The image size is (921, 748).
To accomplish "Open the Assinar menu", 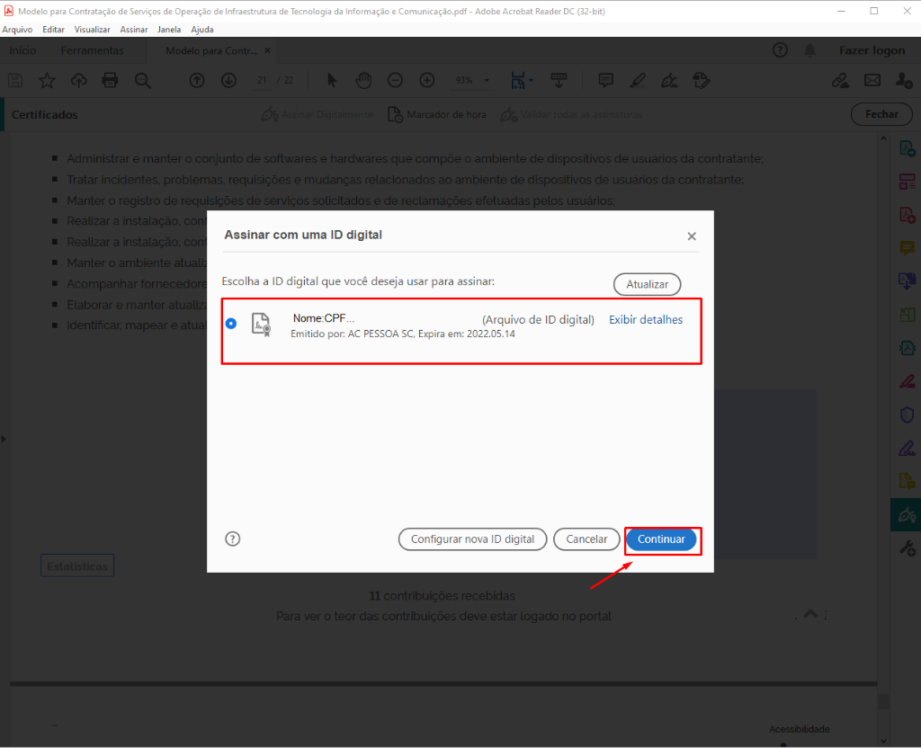I will pyautogui.click(x=134, y=30).
